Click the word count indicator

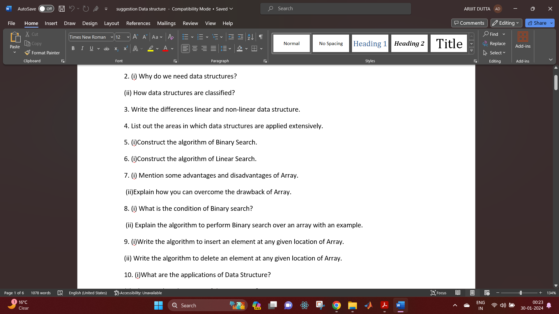40,293
